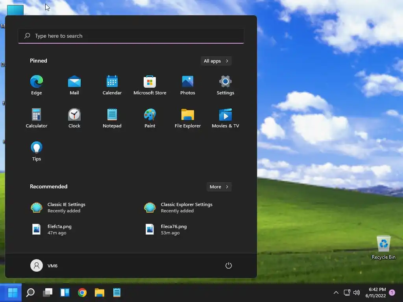This screenshot has width=403, height=302.
Task: Launch the Photos app
Action: click(x=188, y=85)
